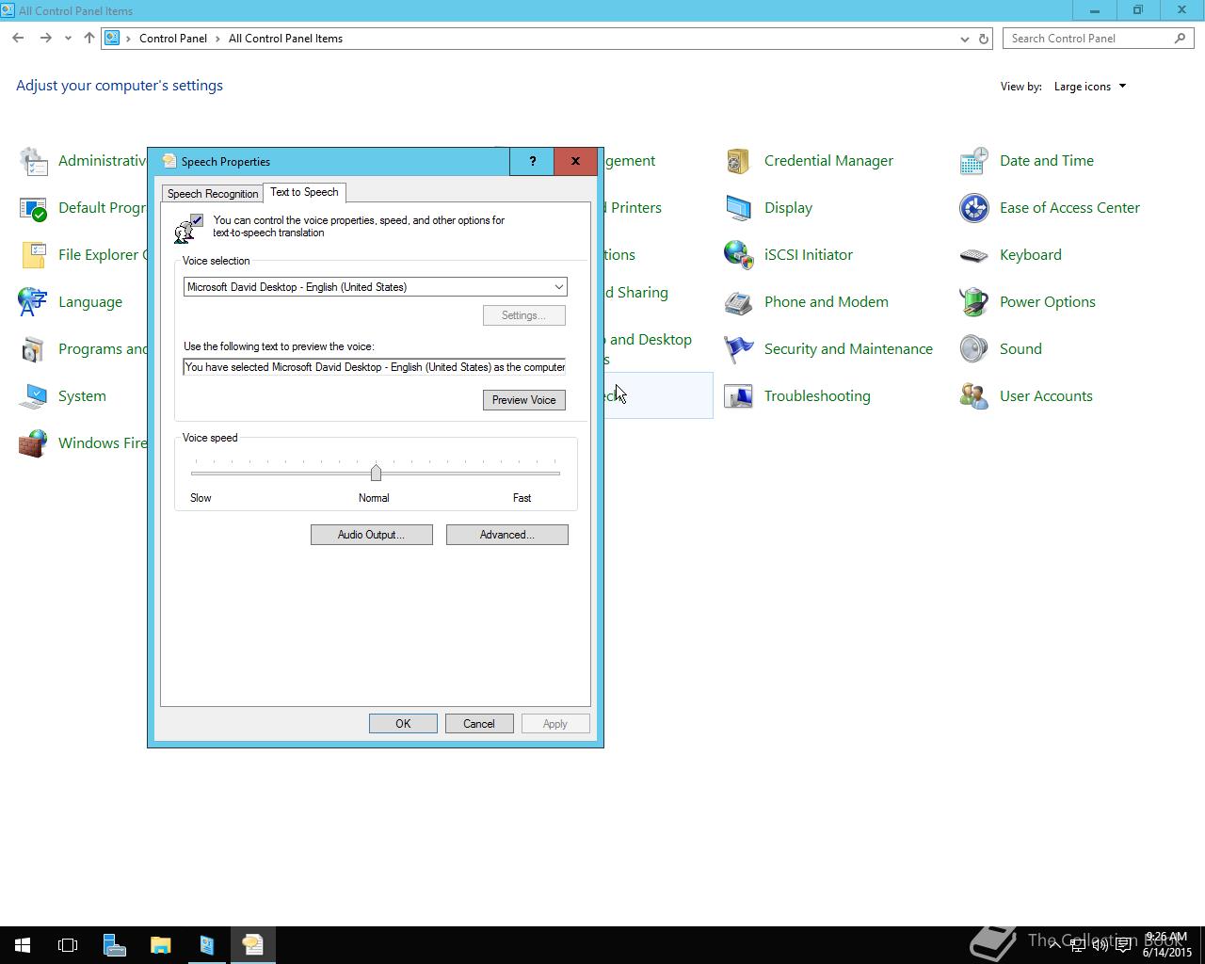Click the Control Panel breadcrumb
The height and width of the screenshot is (964, 1205).
coord(173,39)
